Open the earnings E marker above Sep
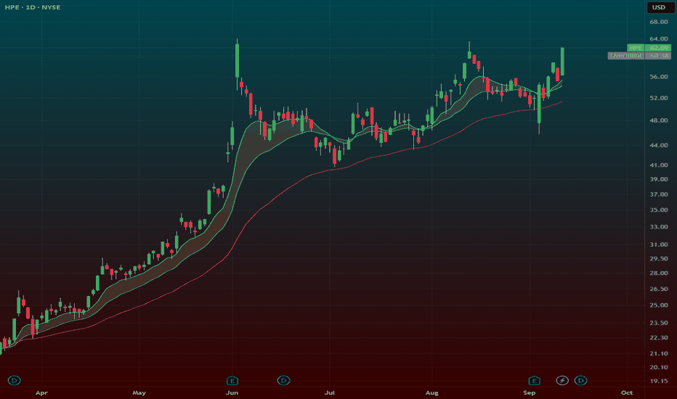Image resolution: width=677 pixels, height=399 pixels. coord(534,380)
